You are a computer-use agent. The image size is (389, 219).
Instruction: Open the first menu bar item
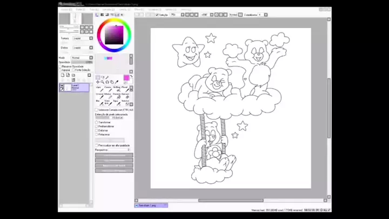point(66,10)
